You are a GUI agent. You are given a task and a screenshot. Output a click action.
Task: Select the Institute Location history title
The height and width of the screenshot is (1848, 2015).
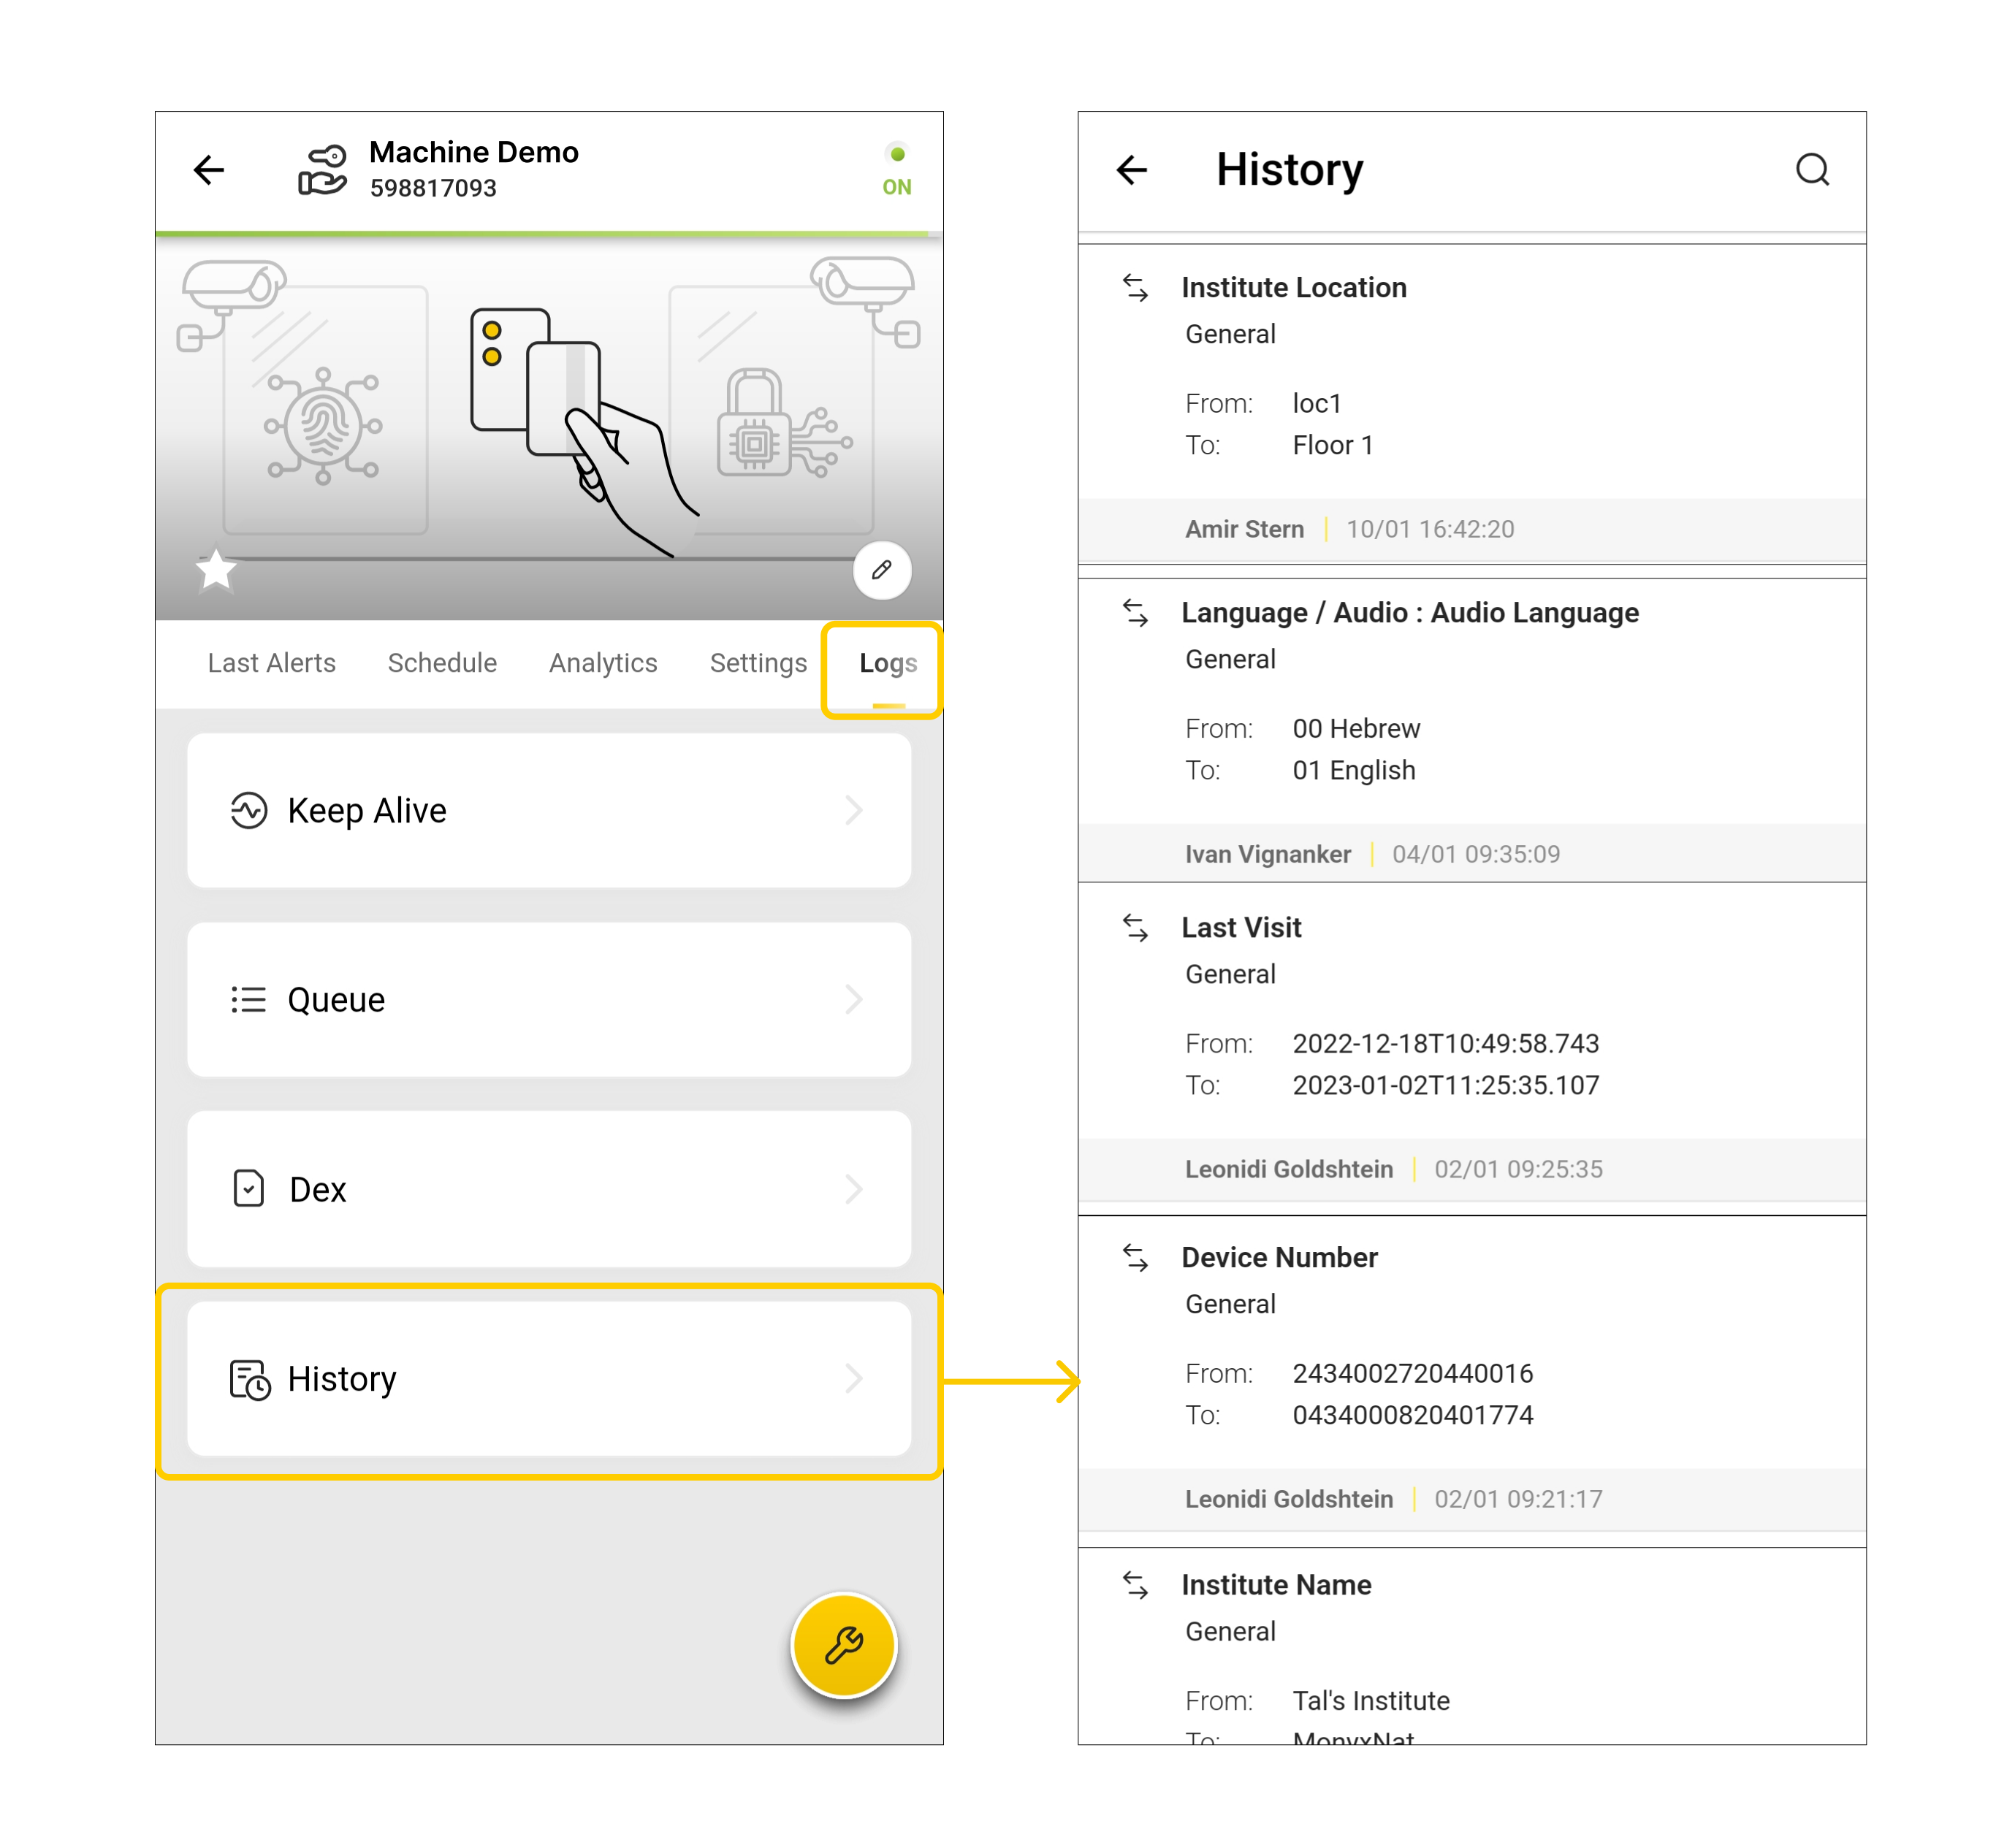click(x=1293, y=288)
